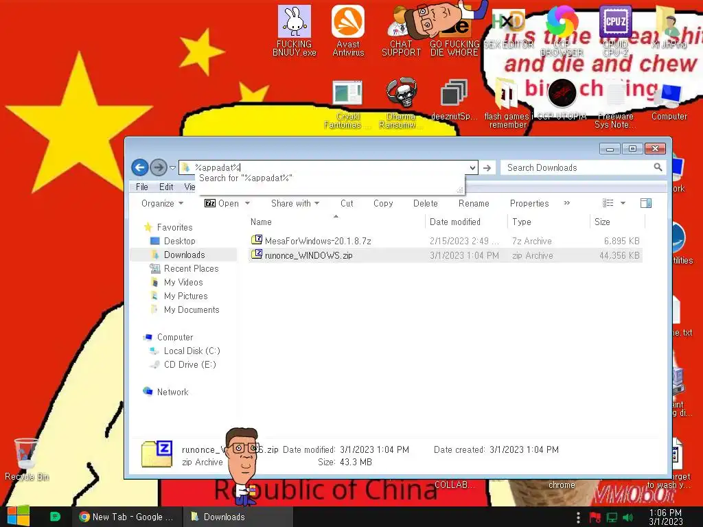The width and height of the screenshot is (703, 527).
Task: Click Delete in the toolbar
Action: 426,203
